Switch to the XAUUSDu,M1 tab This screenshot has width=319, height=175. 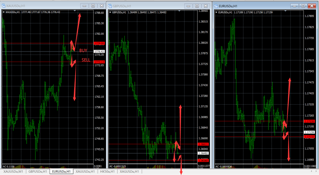click(x=13, y=171)
